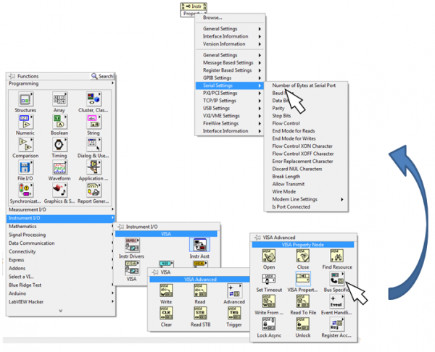Choose Flow Control menu entry
The width and height of the screenshot is (435, 352).
(x=286, y=123)
